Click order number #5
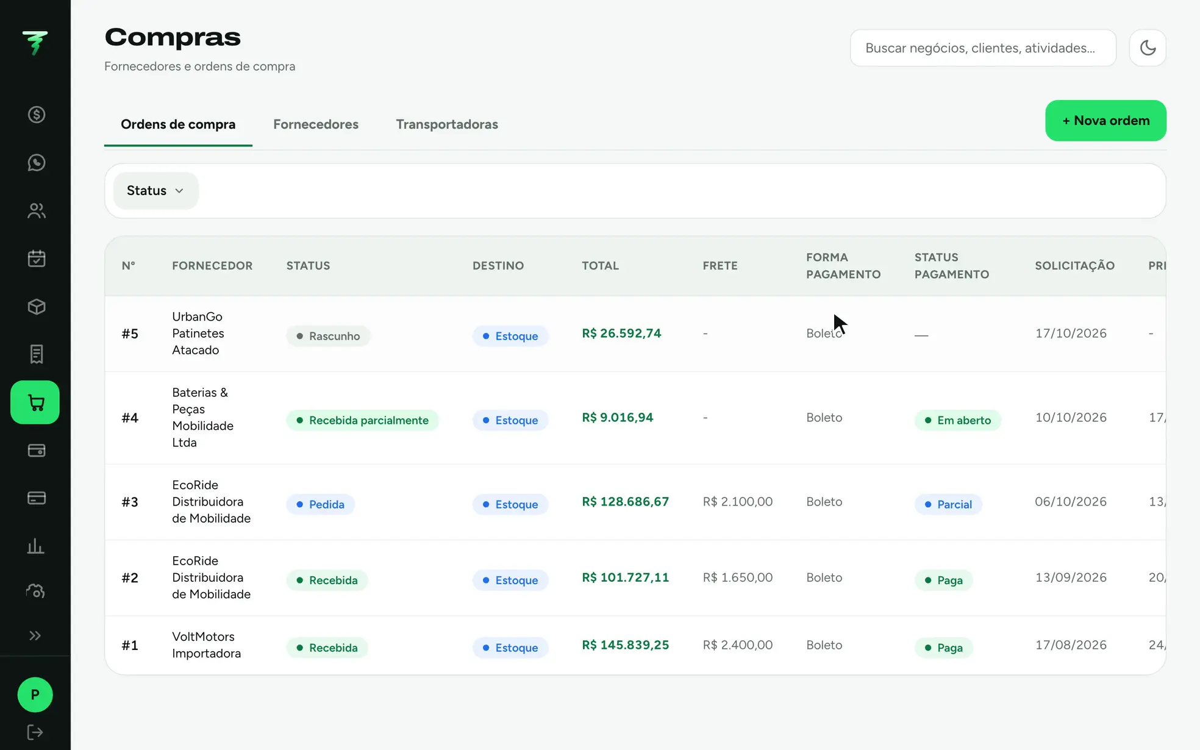Screen dimensions: 1200x750 coord(130,334)
